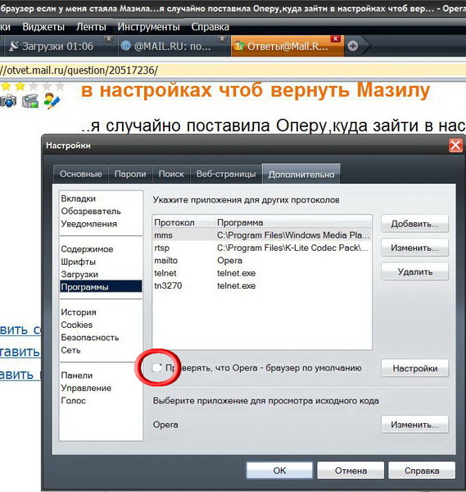Select the telnet protocol row
Viewport: 466px width, 492px height.
262,273
